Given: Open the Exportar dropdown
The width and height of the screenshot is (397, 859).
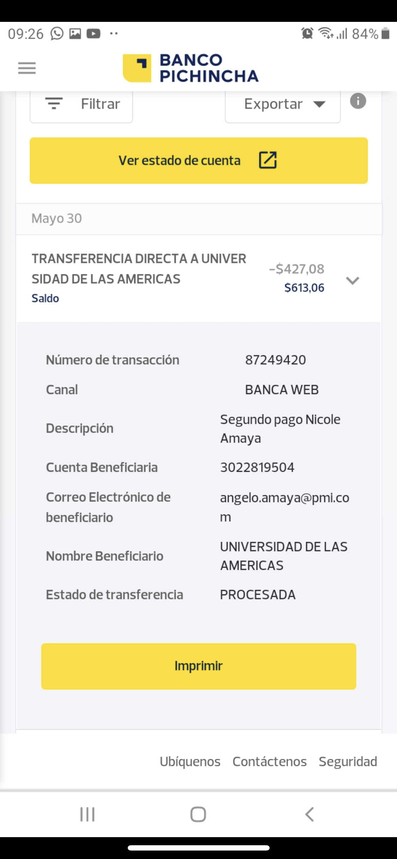Looking at the screenshot, I should 283,105.
